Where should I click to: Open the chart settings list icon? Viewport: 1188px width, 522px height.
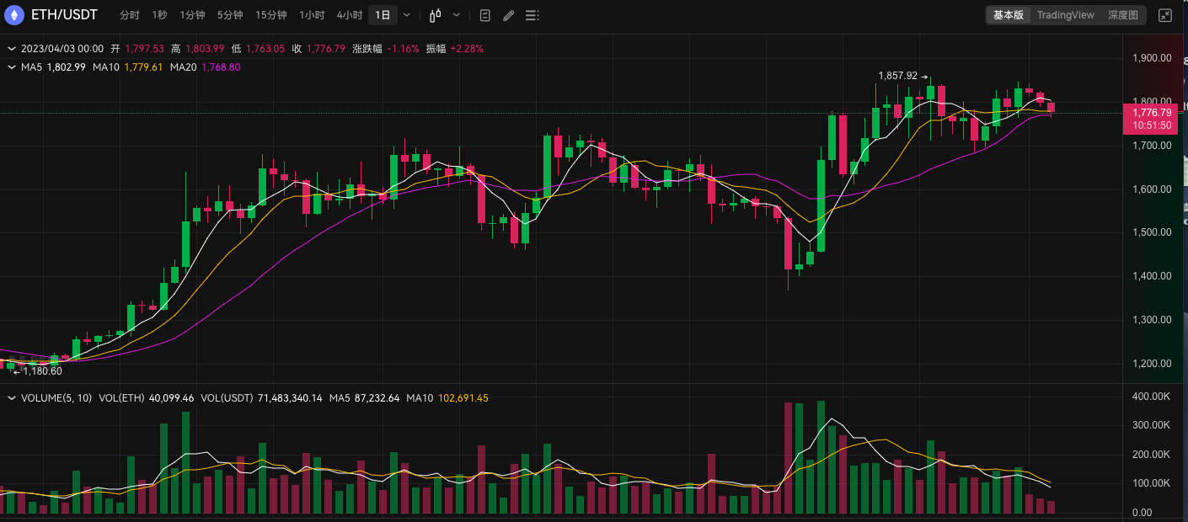click(532, 15)
